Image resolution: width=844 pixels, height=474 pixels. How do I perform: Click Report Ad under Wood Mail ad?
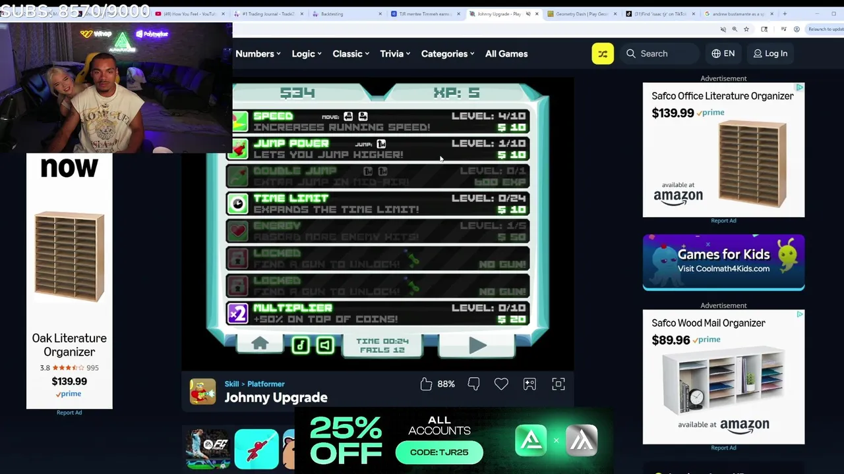[723, 448]
